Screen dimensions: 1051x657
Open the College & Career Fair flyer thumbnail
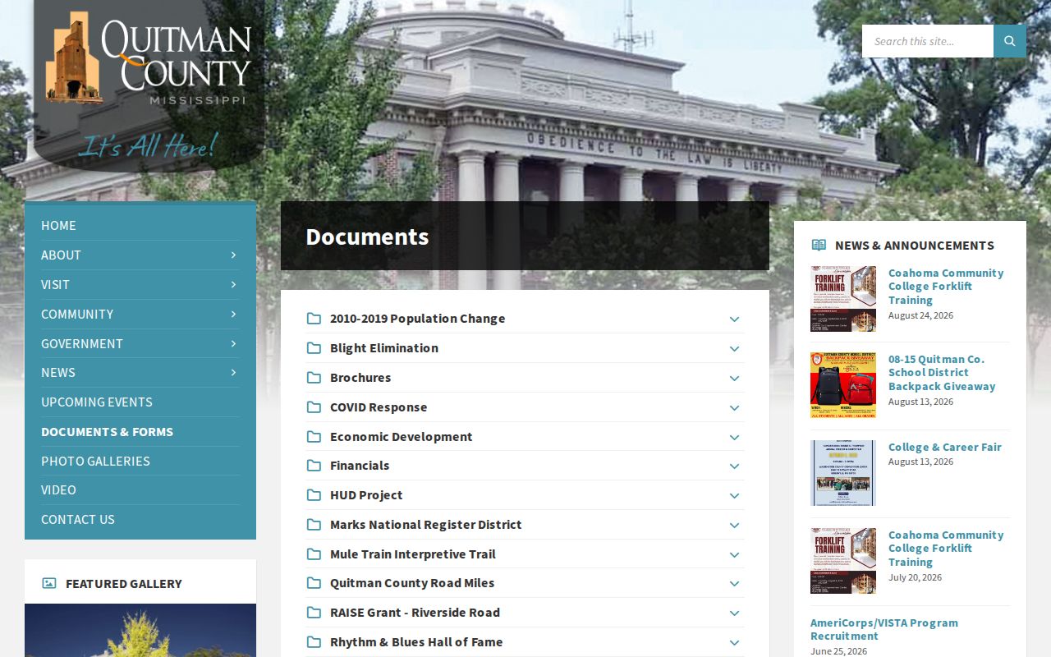click(843, 473)
